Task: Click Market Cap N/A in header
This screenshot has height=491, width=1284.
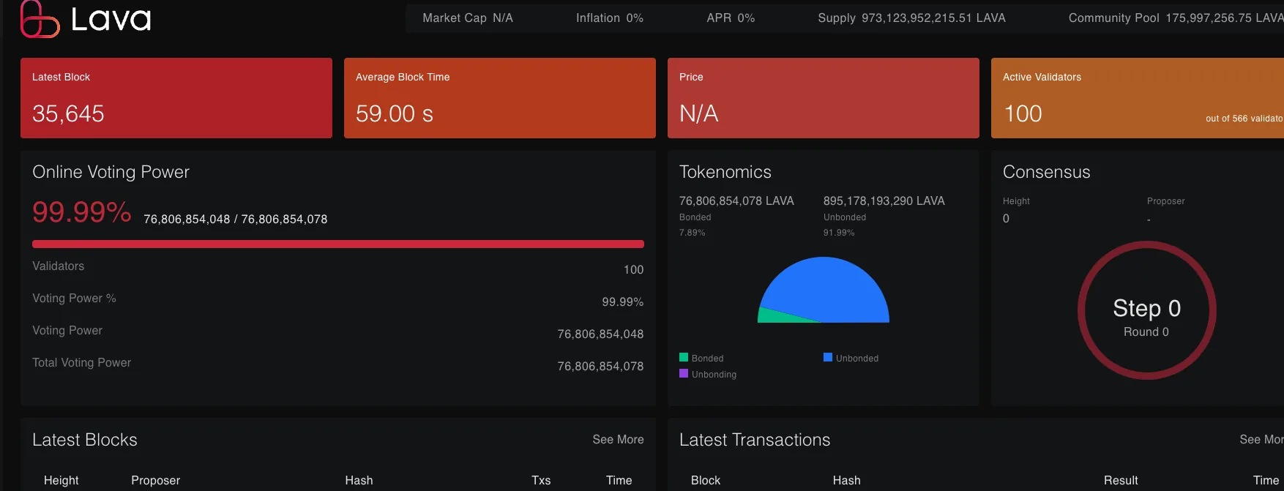Action: click(468, 18)
